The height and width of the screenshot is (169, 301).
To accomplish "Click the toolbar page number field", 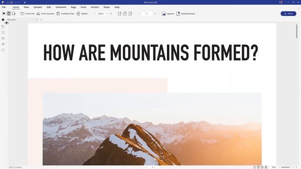I will point(147,14).
